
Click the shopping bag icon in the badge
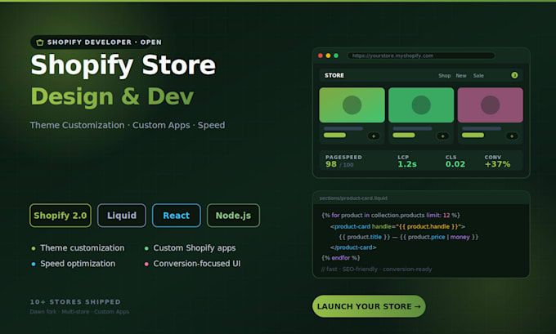(40, 42)
